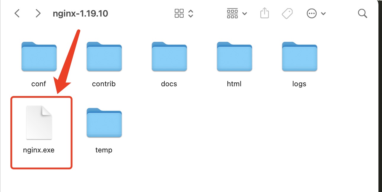Open the Share icon in the toolbar
382x192 pixels.
click(x=264, y=13)
